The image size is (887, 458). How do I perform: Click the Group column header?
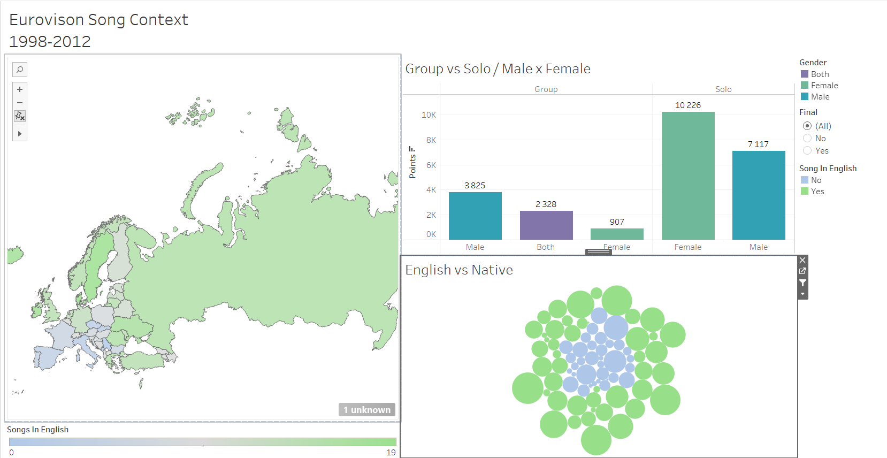click(546, 89)
